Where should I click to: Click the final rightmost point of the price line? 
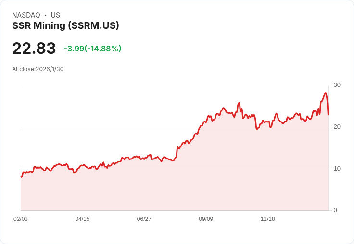[328, 114]
